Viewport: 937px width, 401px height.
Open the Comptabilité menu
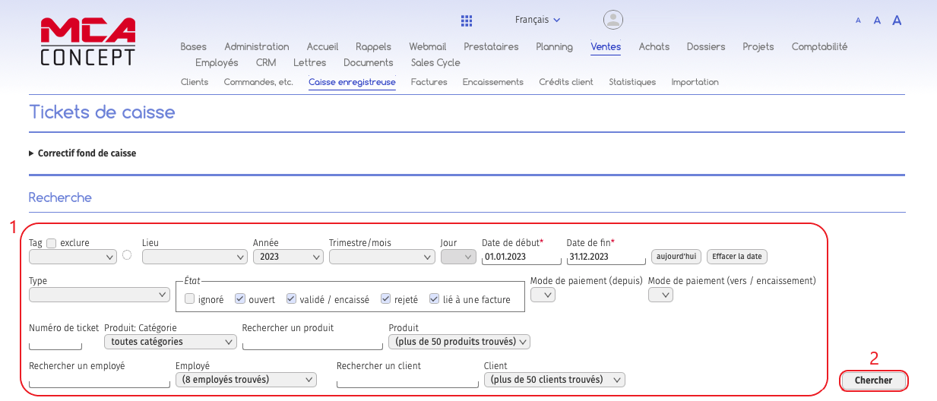click(x=818, y=46)
